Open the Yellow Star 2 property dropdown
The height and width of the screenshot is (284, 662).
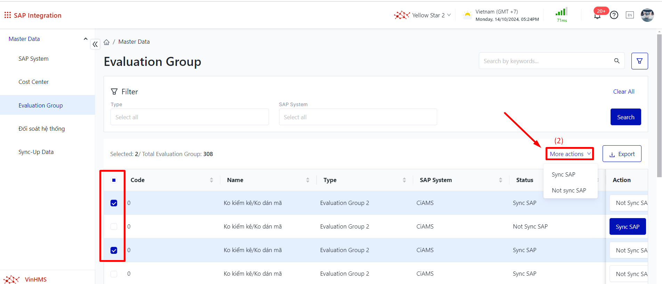[x=423, y=15]
